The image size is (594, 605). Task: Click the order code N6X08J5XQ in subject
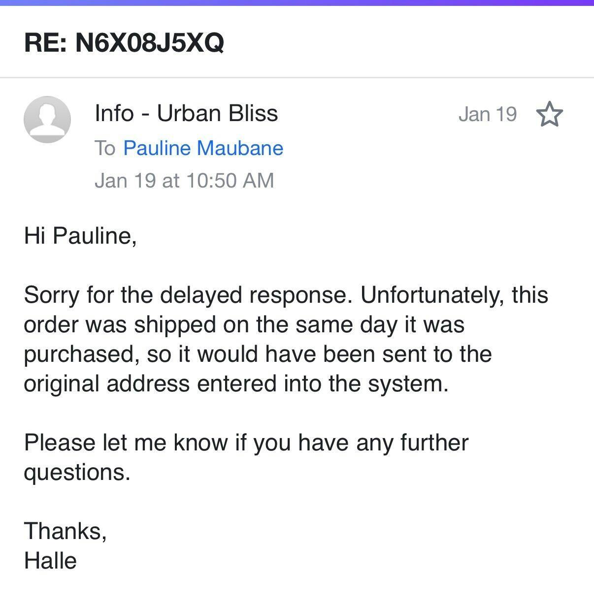[150, 42]
